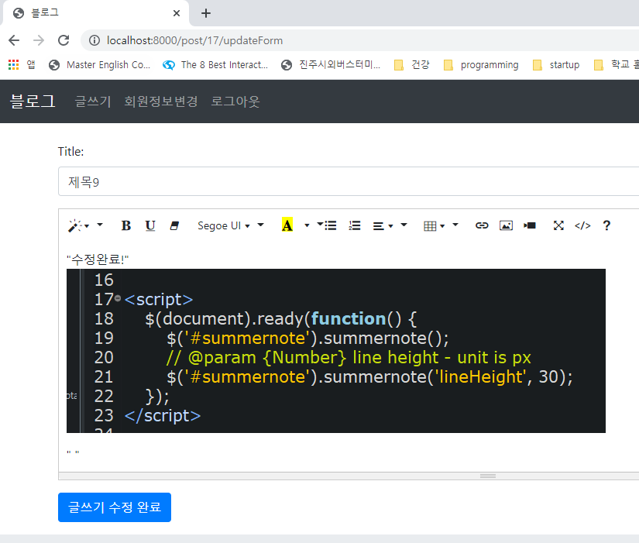The height and width of the screenshot is (543, 639).
Task: Close the 블로그 browser tab
Action: coord(177,13)
